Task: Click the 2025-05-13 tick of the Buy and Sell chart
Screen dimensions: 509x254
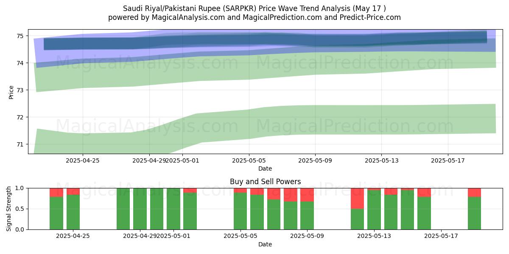Action: [x=374, y=236]
